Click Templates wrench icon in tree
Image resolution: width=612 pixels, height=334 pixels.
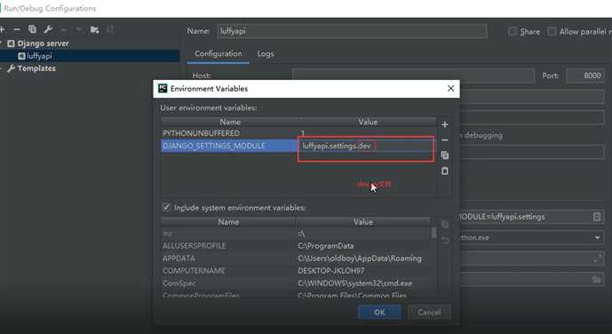pos(11,68)
